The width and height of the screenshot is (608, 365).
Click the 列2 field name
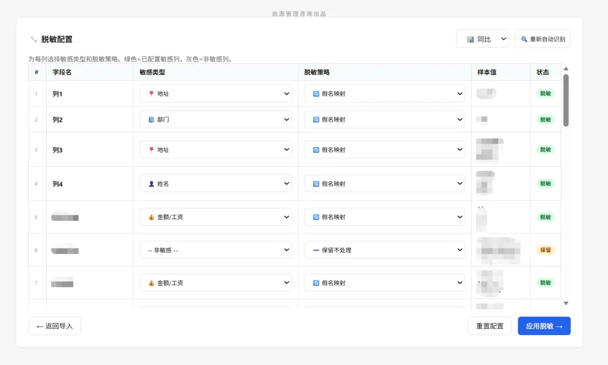pyautogui.click(x=57, y=120)
